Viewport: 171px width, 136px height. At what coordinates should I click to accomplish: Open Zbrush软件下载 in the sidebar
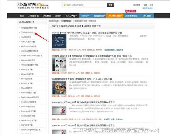coord(27,74)
